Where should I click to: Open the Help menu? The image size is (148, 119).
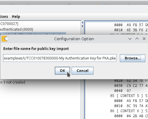[x=16, y=17]
